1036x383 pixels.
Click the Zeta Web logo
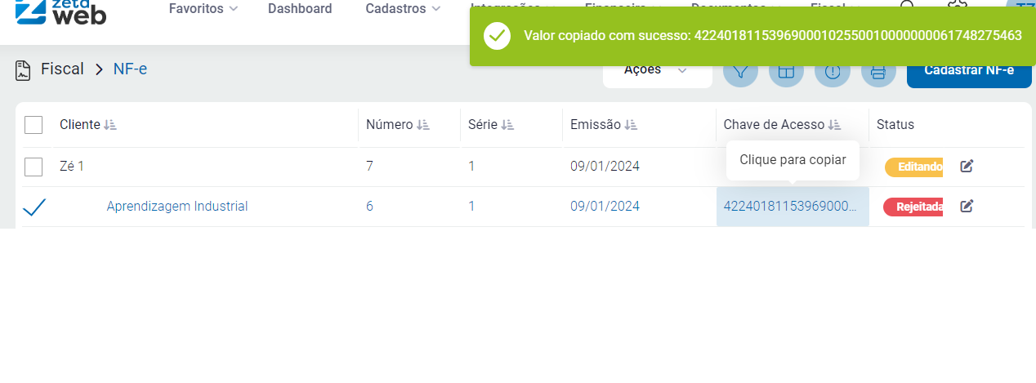point(60,11)
